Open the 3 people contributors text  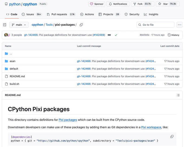click(x=17, y=35)
